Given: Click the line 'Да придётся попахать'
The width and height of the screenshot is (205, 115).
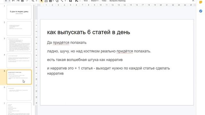Looking at the screenshot, I should (67, 42).
